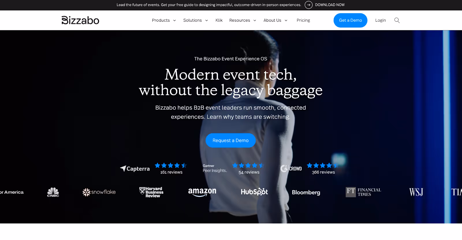Expand the Products dropdown menu
The width and height of the screenshot is (462, 240).
(164, 20)
